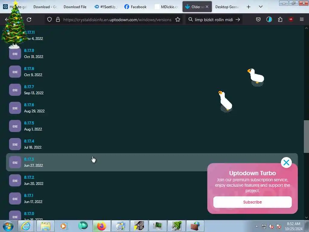The width and height of the screenshot is (309, 232).
Task: Switch to the Facebook tab
Action: pyautogui.click(x=135, y=7)
